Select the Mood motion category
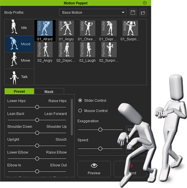This screenshot has height=188, width=187. [x=19, y=44]
